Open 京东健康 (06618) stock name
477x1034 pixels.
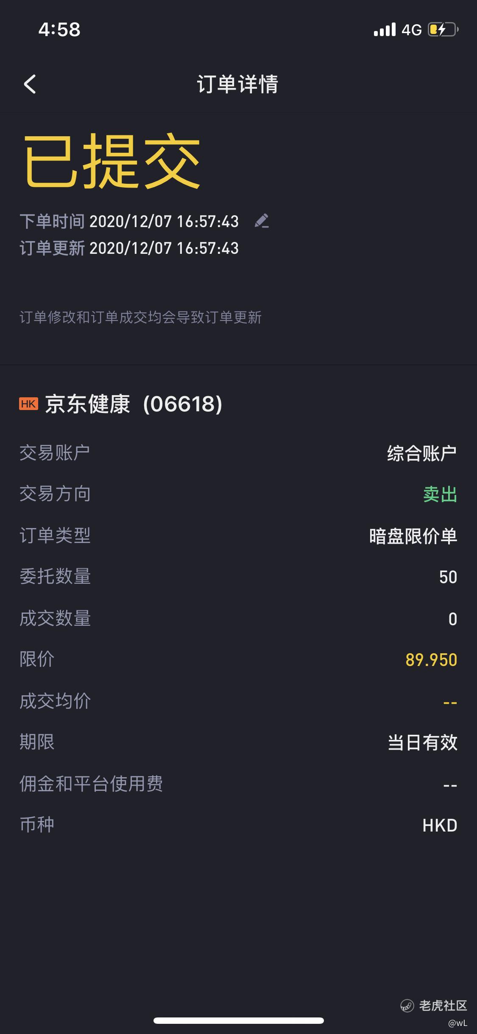tap(134, 404)
